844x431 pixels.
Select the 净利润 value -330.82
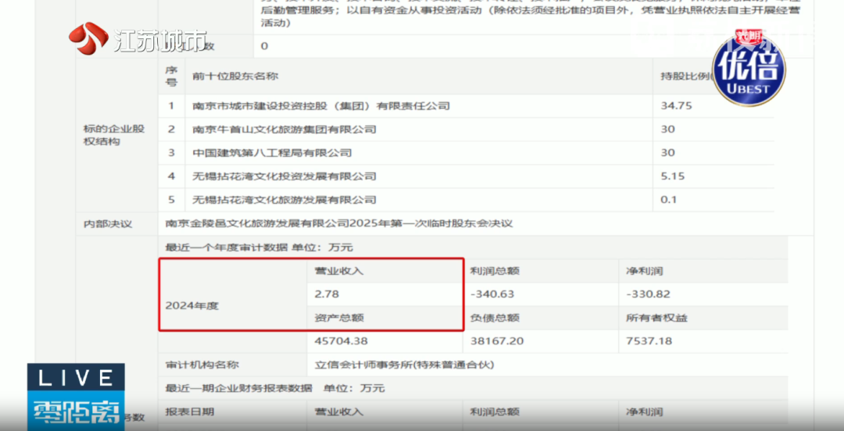[x=649, y=294]
